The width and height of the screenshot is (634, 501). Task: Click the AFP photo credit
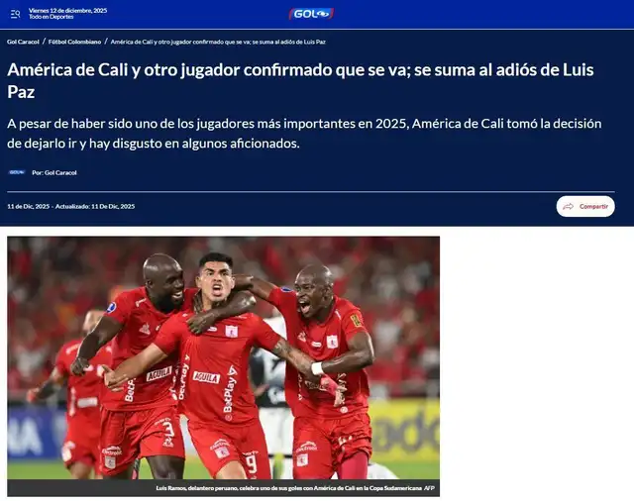point(429,488)
